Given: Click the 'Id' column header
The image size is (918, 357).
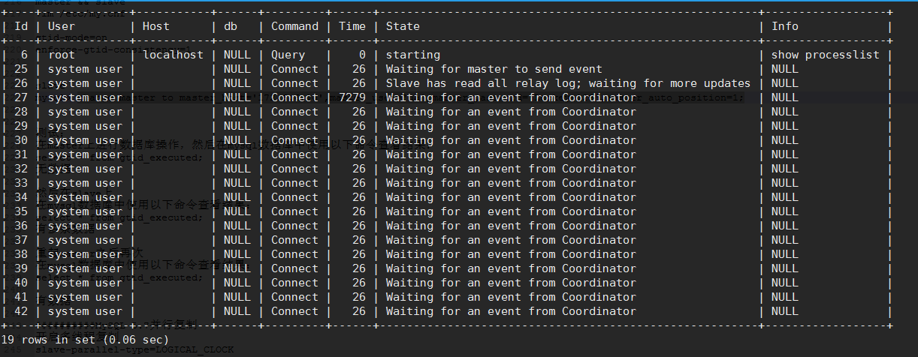Looking at the screenshot, I should pyautogui.click(x=21, y=26).
